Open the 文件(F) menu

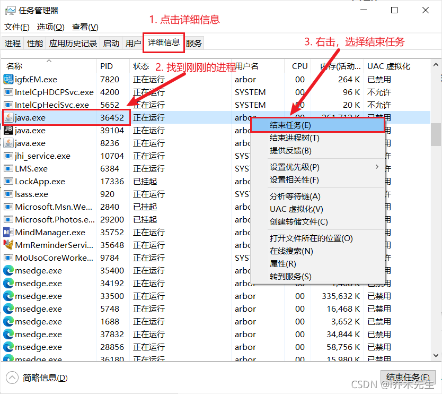[16, 27]
